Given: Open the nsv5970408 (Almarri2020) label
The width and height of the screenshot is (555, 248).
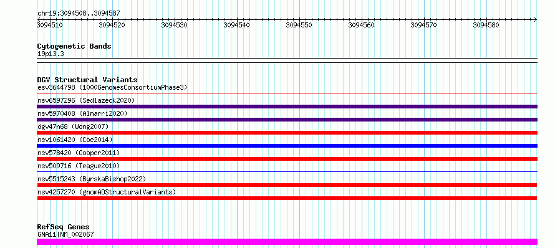Looking at the screenshot, I should click(82, 113).
